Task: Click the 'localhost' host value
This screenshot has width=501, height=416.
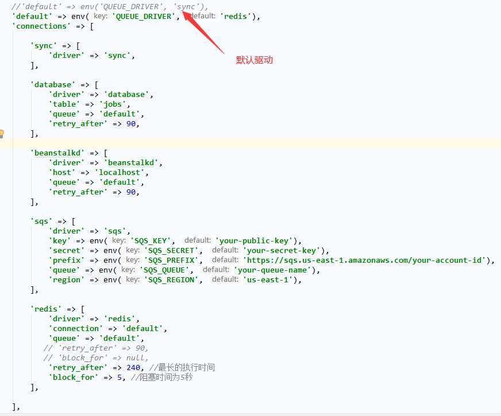Action: point(119,172)
